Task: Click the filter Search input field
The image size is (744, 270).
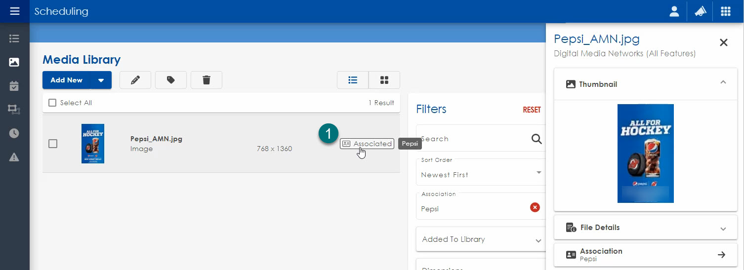Action: pyautogui.click(x=472, y=139)
